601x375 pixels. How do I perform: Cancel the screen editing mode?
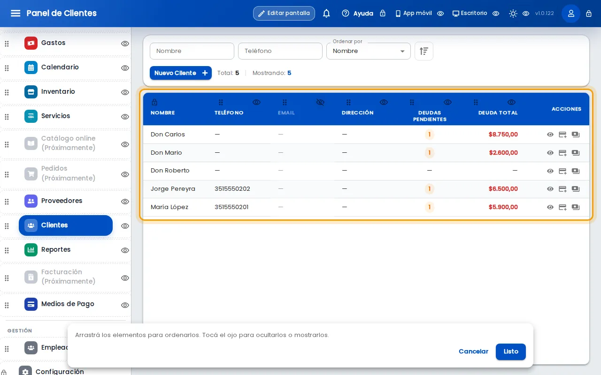[473, 352]
